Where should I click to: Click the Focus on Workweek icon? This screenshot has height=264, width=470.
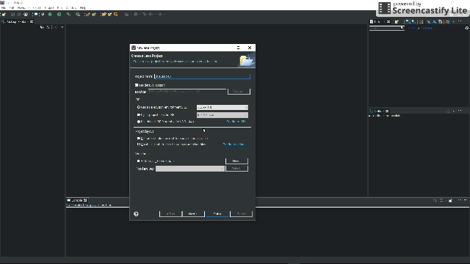click(x=421, y=22)
